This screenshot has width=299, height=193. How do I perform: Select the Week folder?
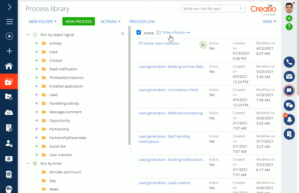[x=54, y=189]
